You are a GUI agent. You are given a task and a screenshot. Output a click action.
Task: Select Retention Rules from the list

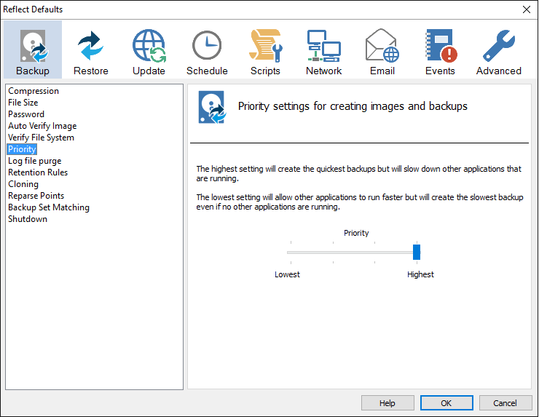38,172
